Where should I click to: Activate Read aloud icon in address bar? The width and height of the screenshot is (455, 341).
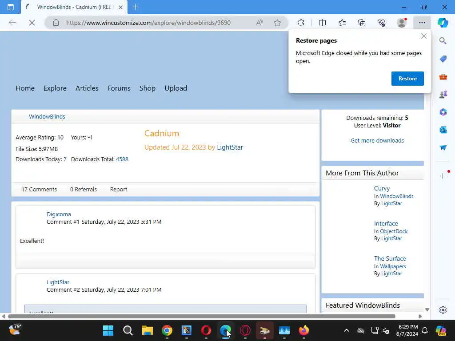tap(259, 23)
